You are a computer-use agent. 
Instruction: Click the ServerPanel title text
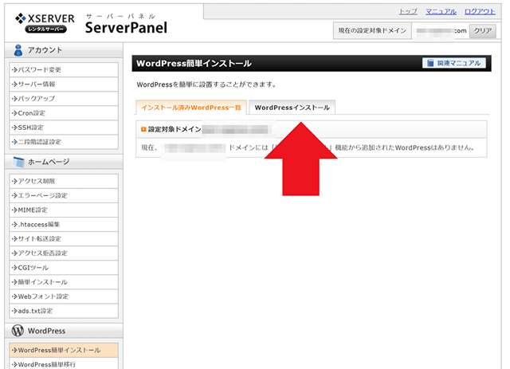coord(126,27)
